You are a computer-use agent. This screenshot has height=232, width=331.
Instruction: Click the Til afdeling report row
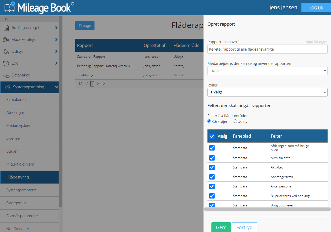click(x=139, y=75)
